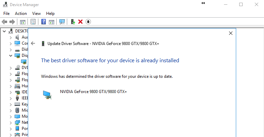This screenshot has width=264, height=137.
Task: Select the IEEE 1394 plug icon
Action: pos(17,98)
